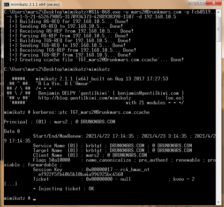The image size is (224, 207).
Task: Click the 'Session Key' label
Action: [48, 170]
